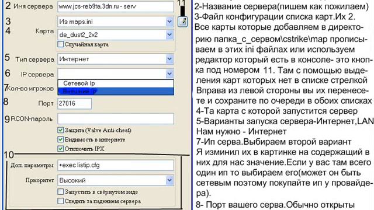
Task: Click the Порт field with 27016
Action: (74, 104)
